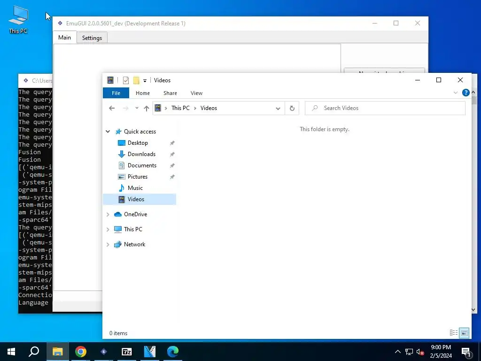Click the console window title bar
This screenshot has height=361, width=481.
coord(35,80)
